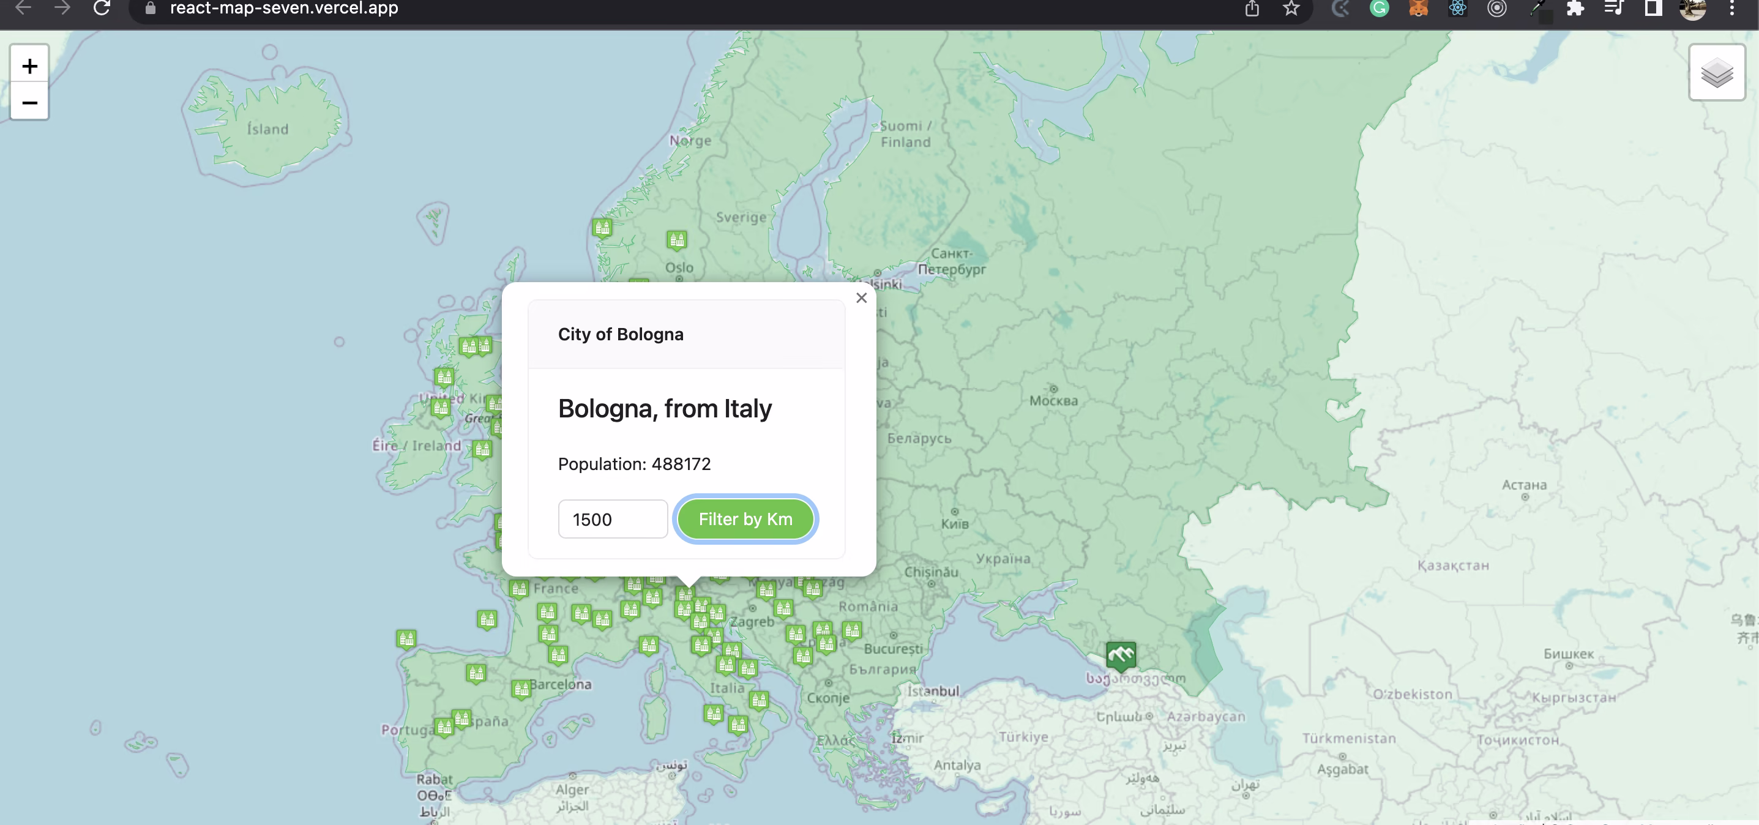The image size is (1759, 825).
Task: Reload the page with browser refresh button
Action: point(102,8)
